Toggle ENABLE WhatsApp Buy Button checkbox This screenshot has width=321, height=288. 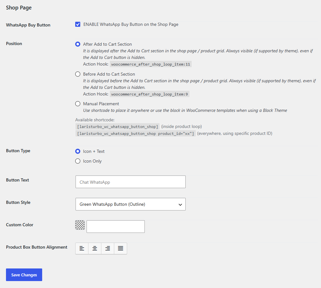[78, 24]
